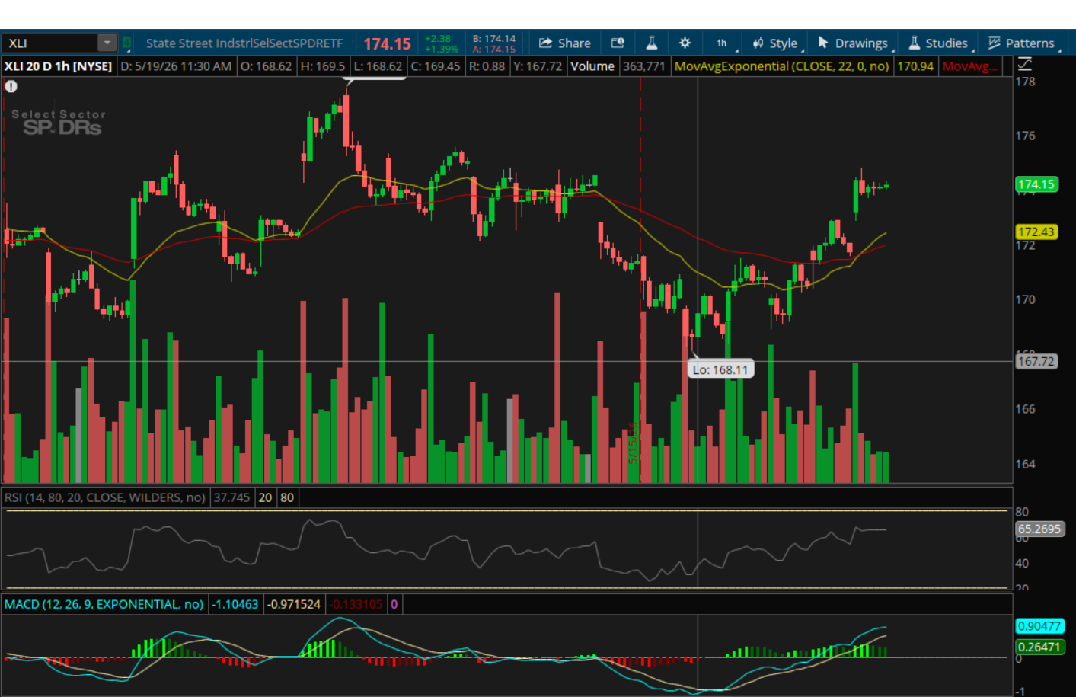Click the 363,771 volume value

tap(644, 66)
